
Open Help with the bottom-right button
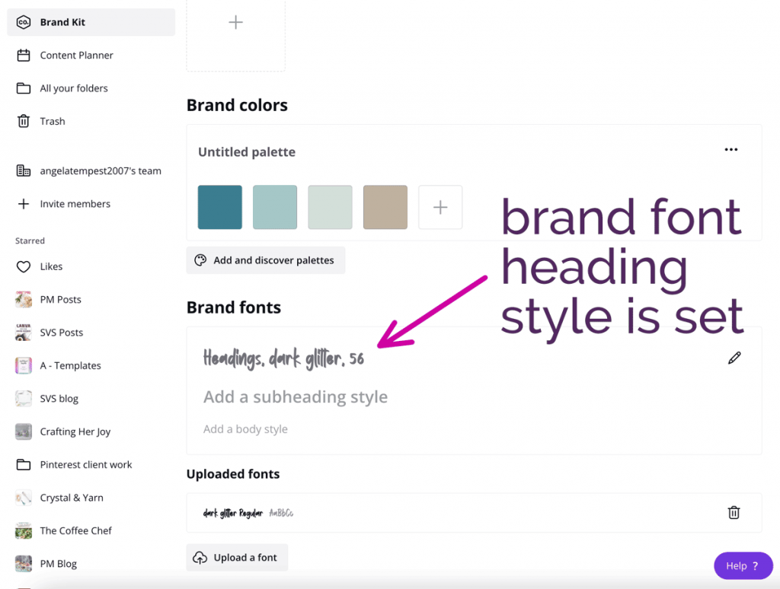tap(743, 565)
